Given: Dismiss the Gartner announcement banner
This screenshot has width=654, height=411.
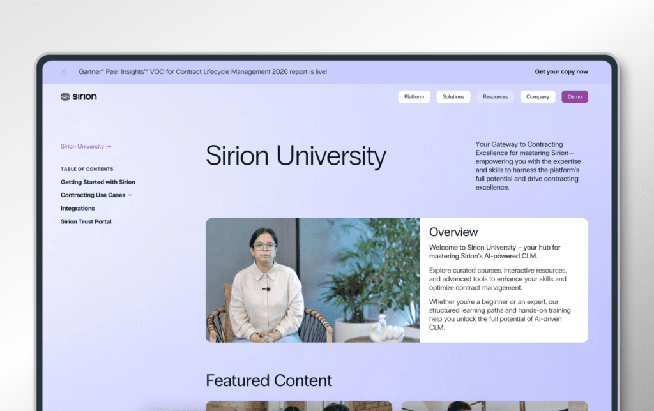Looking at the screenshot, I should tap(63, 71).
